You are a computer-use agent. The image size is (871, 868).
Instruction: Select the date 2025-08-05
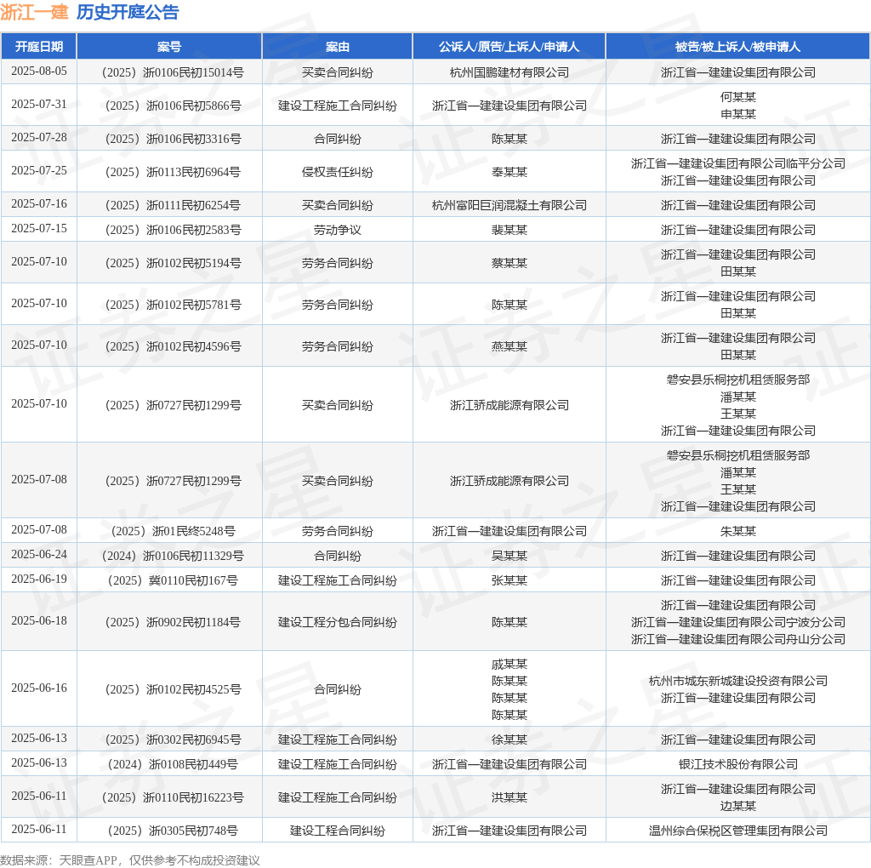pos(39,71)
